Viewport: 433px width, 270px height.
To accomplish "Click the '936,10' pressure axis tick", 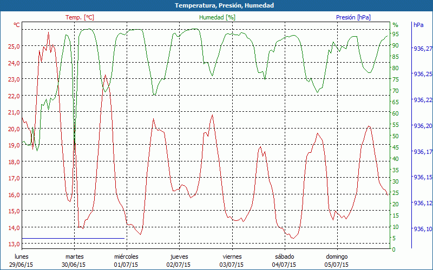I will [x=422, y=229].
